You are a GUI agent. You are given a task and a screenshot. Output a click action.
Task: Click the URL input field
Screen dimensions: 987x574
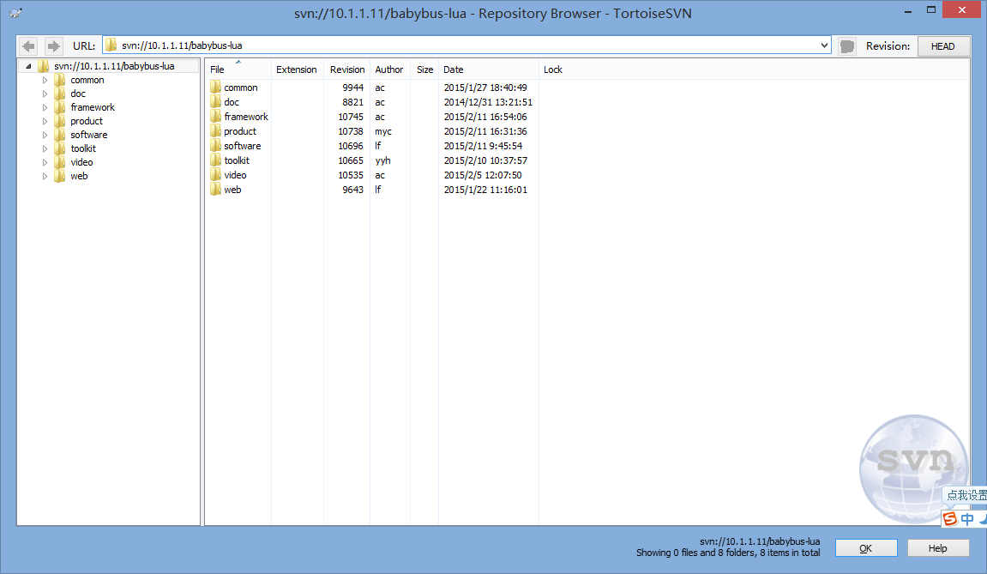pos(466,45)
